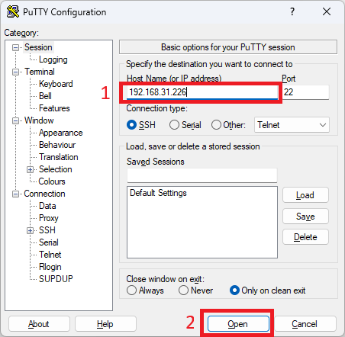Click the PuTTY icon in title bar
The image size is (345, 337).
pos(13,11)
